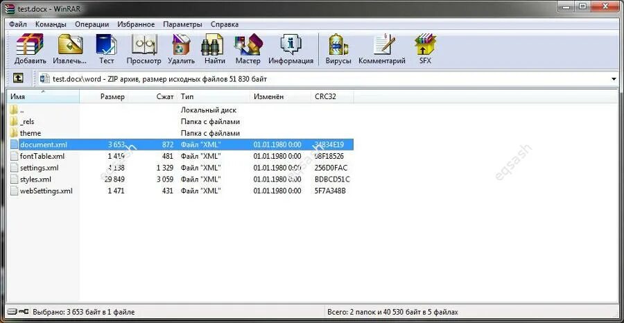Show archive Информация icon

pos(291,44)
